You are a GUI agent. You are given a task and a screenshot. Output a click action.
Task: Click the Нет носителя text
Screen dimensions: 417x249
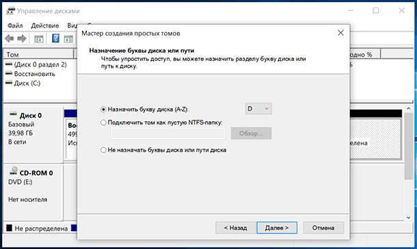[27, 200]
